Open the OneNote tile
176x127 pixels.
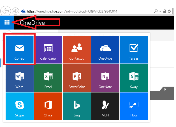pyautogui.click(x=105, y=78)
